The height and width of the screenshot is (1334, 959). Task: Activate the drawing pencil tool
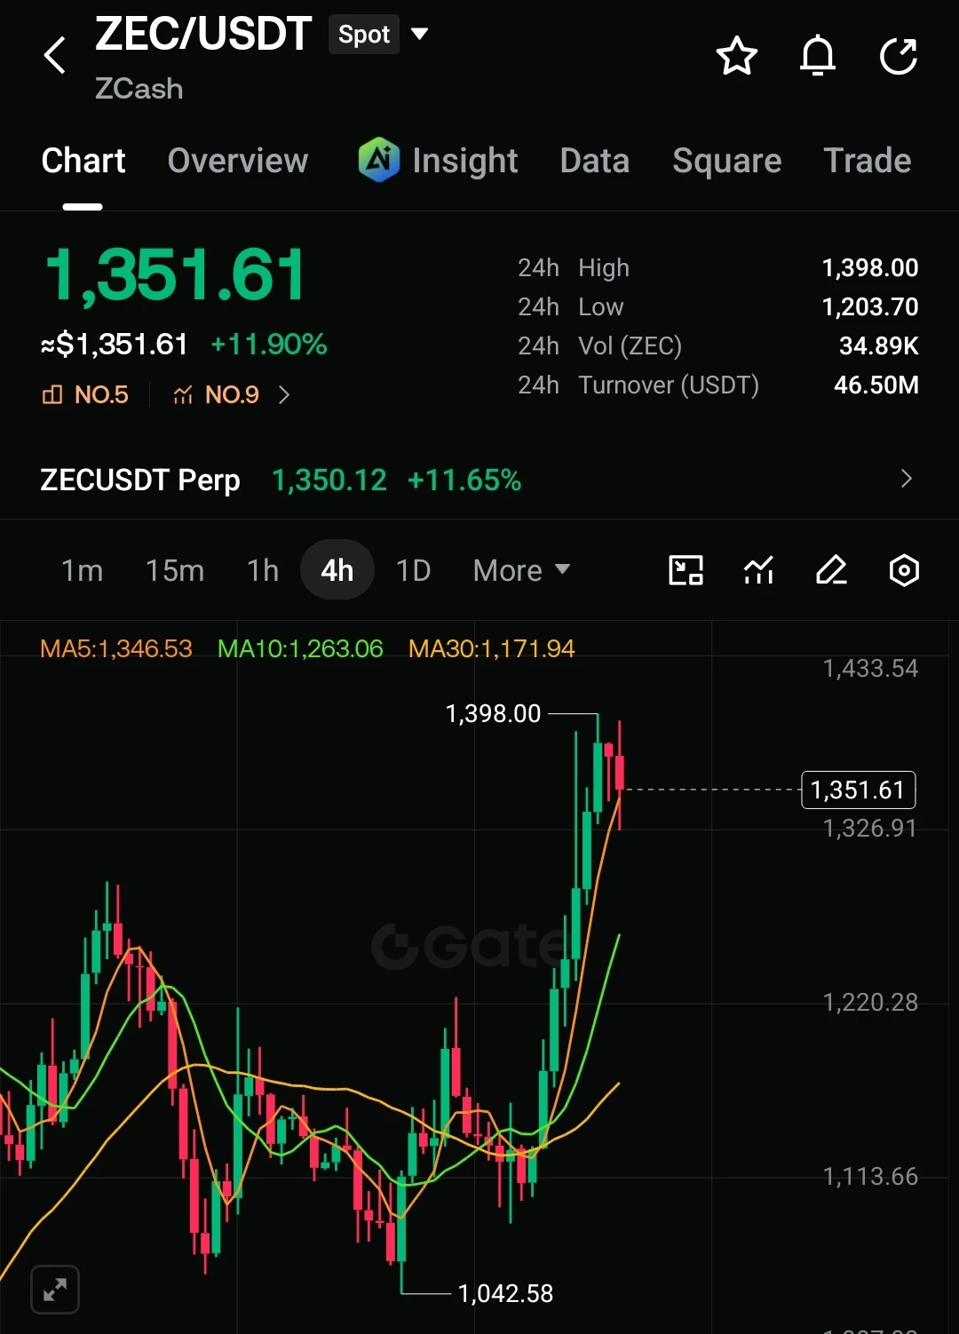point(831,570)
